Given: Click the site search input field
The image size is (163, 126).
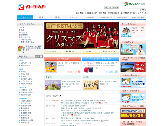Looking at the screenshot, I should 135,7.
